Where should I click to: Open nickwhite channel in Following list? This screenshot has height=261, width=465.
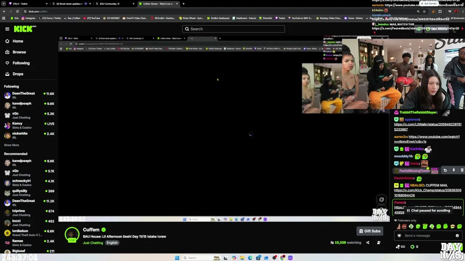click(29, 135)
